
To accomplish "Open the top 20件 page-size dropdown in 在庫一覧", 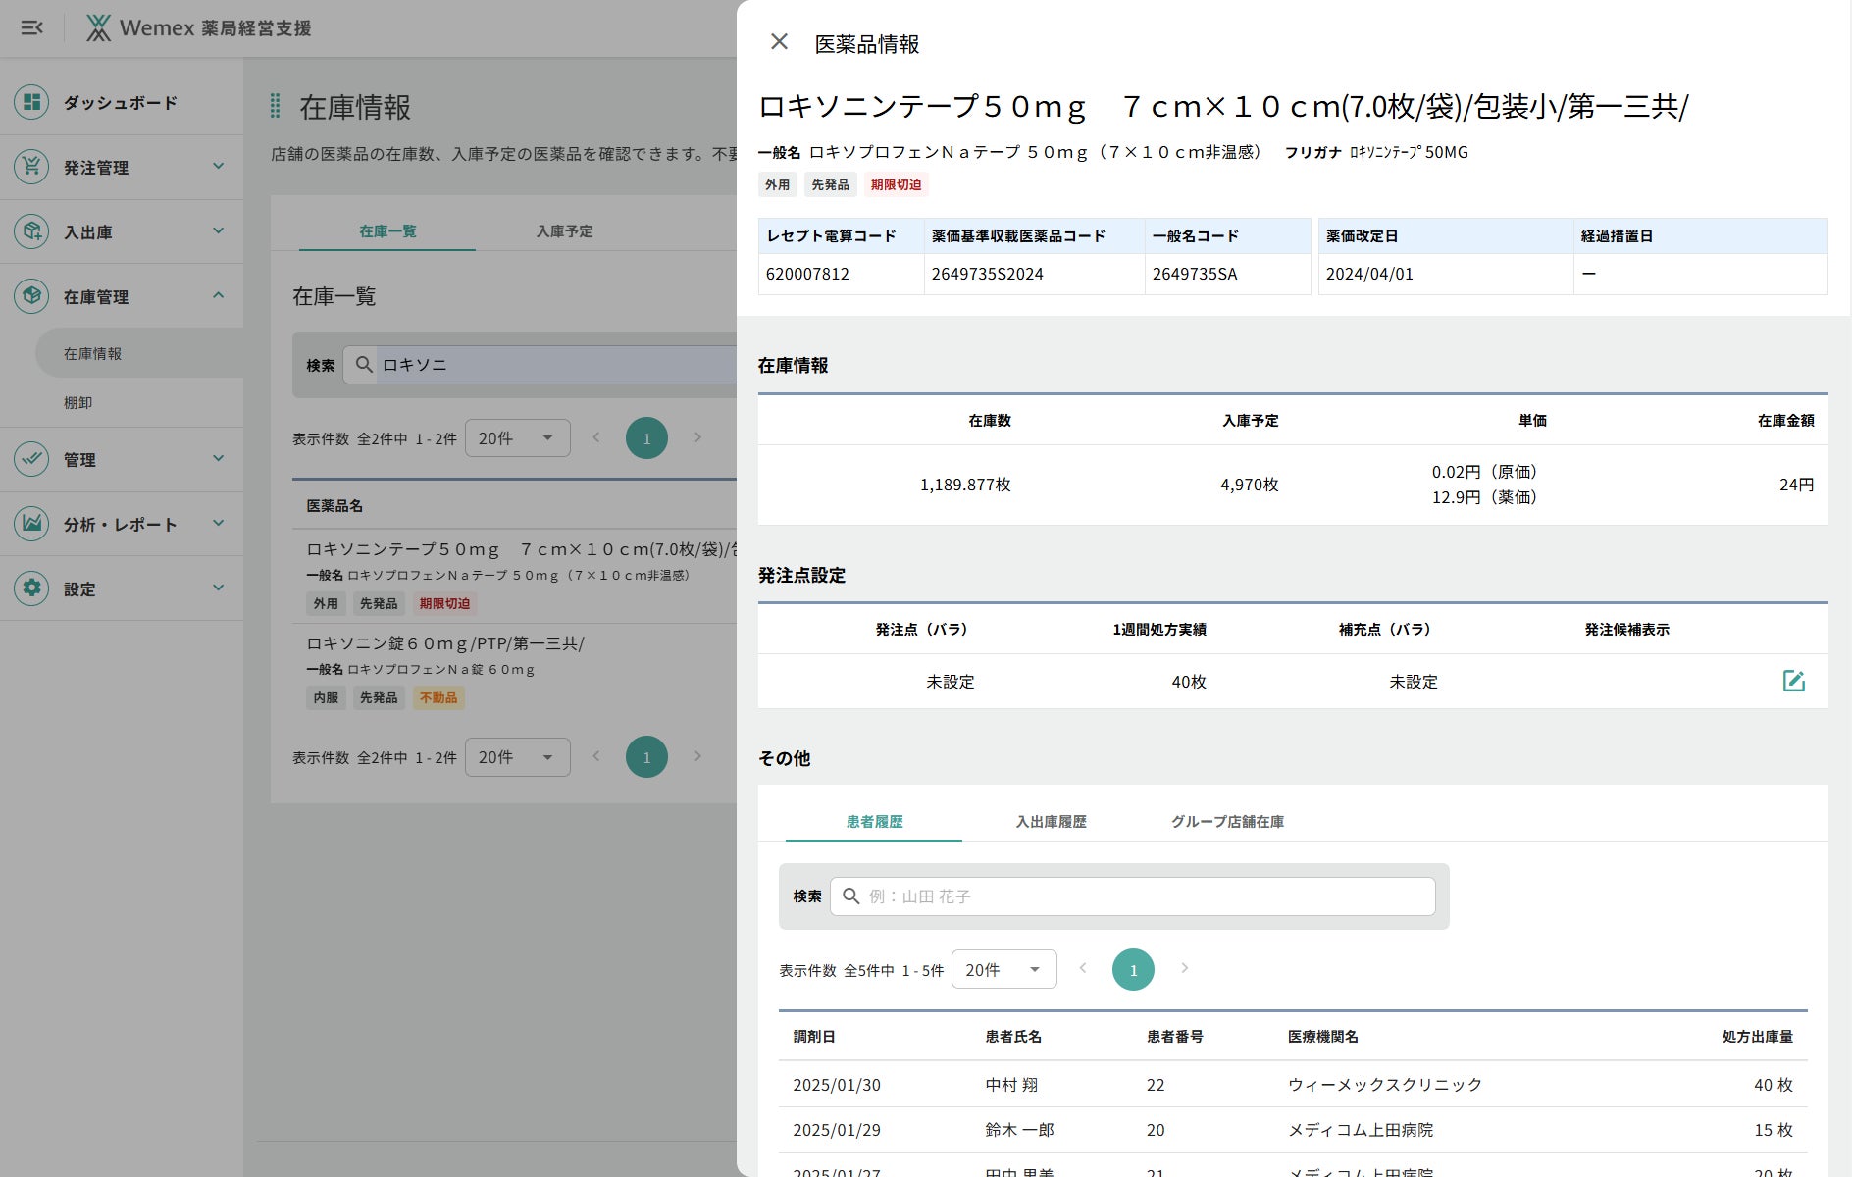I will 518,438.
